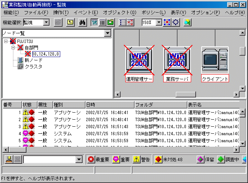248x183 pixels.
Task: Click the map view vertical scrollbar thumb
Action: (x=242, y=51)
